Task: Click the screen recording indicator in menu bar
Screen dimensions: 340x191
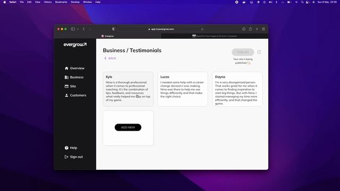Action: pyautogui.click(x=237, y=2)
